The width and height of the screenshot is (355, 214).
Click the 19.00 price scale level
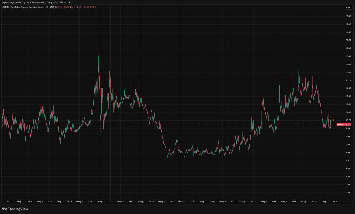348,48
